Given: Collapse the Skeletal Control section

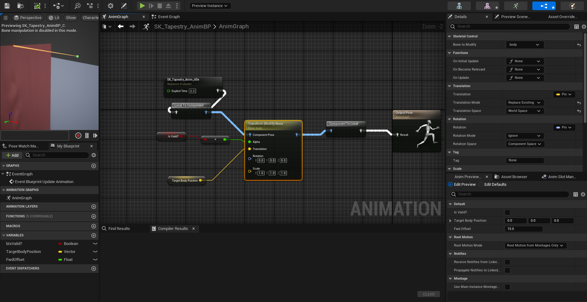Looking at the screenshot, I should click(x=450, y=36).
